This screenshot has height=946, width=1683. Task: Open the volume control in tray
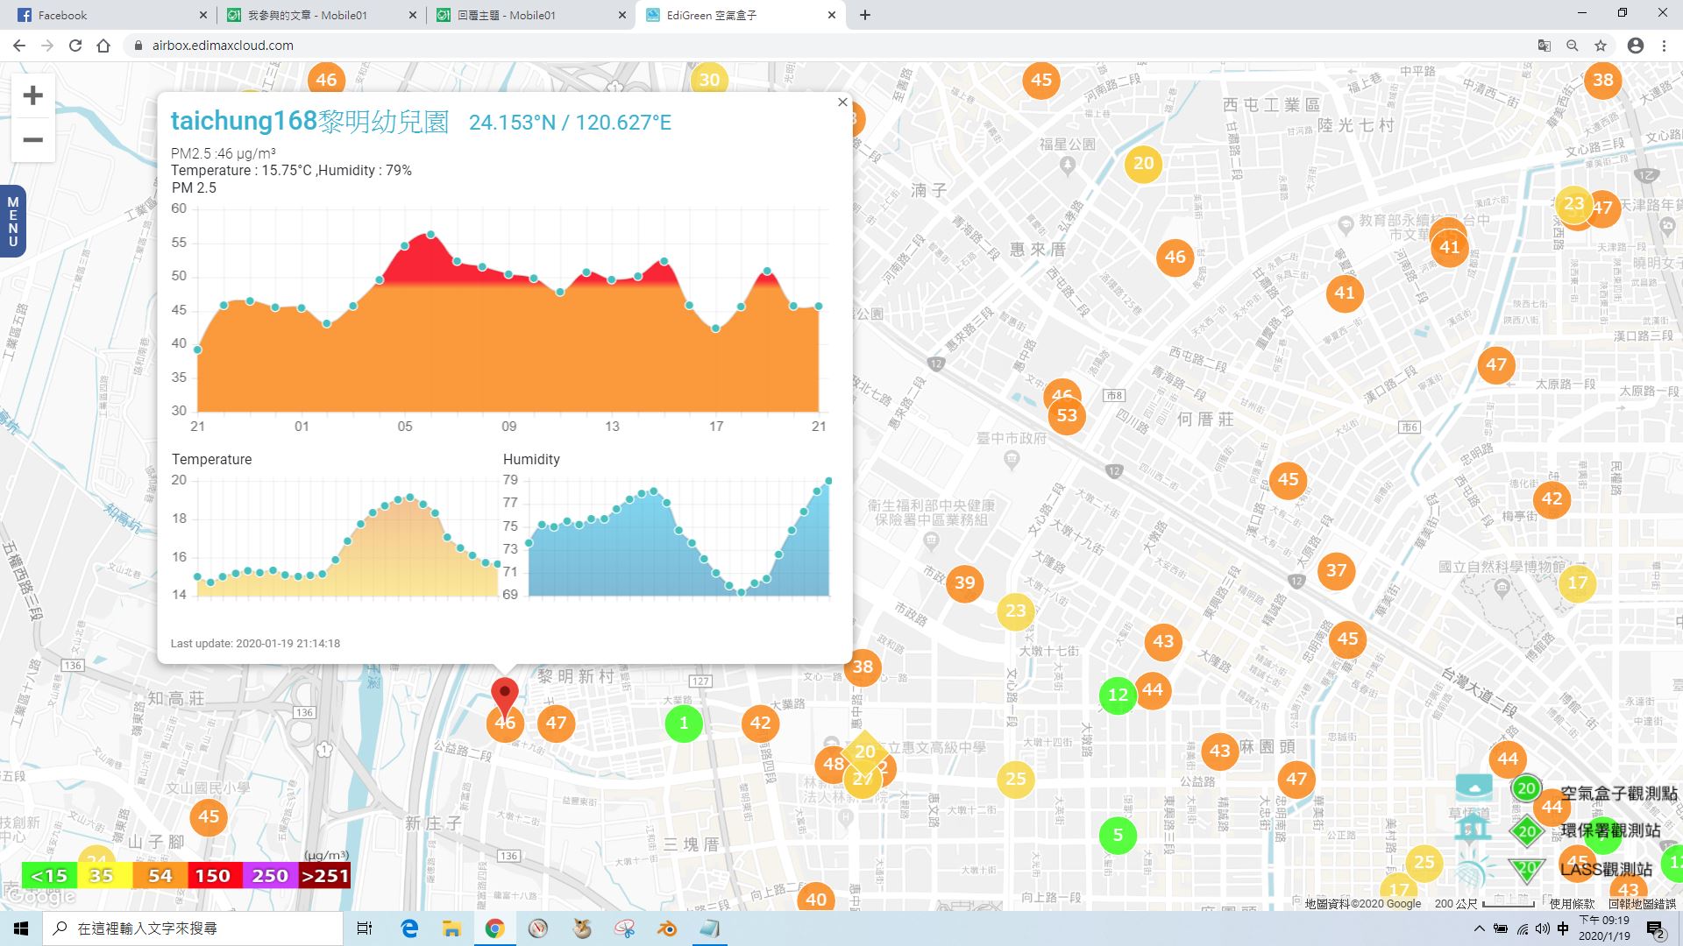[x=1543, y=928]
